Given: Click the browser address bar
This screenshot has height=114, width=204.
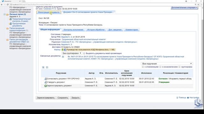Looking at the screenshot, I should click(101, 4).
